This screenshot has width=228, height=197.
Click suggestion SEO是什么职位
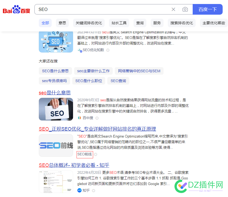tap(89, 81)
